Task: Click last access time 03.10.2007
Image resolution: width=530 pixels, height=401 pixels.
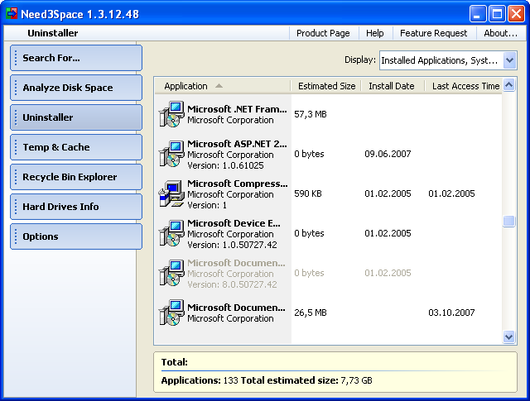Action: (x=451, y=313)
